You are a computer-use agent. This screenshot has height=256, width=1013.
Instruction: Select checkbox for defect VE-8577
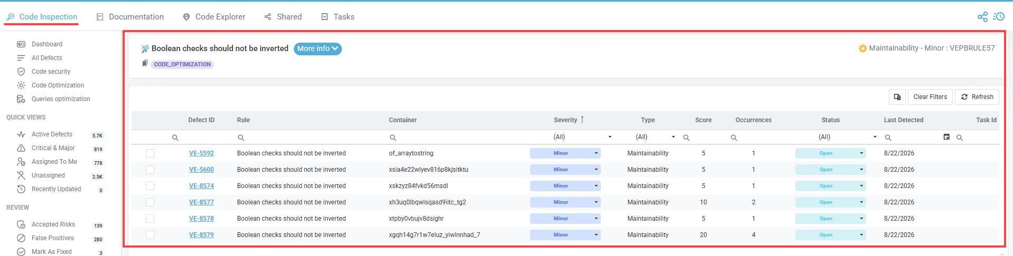[150, 202]
